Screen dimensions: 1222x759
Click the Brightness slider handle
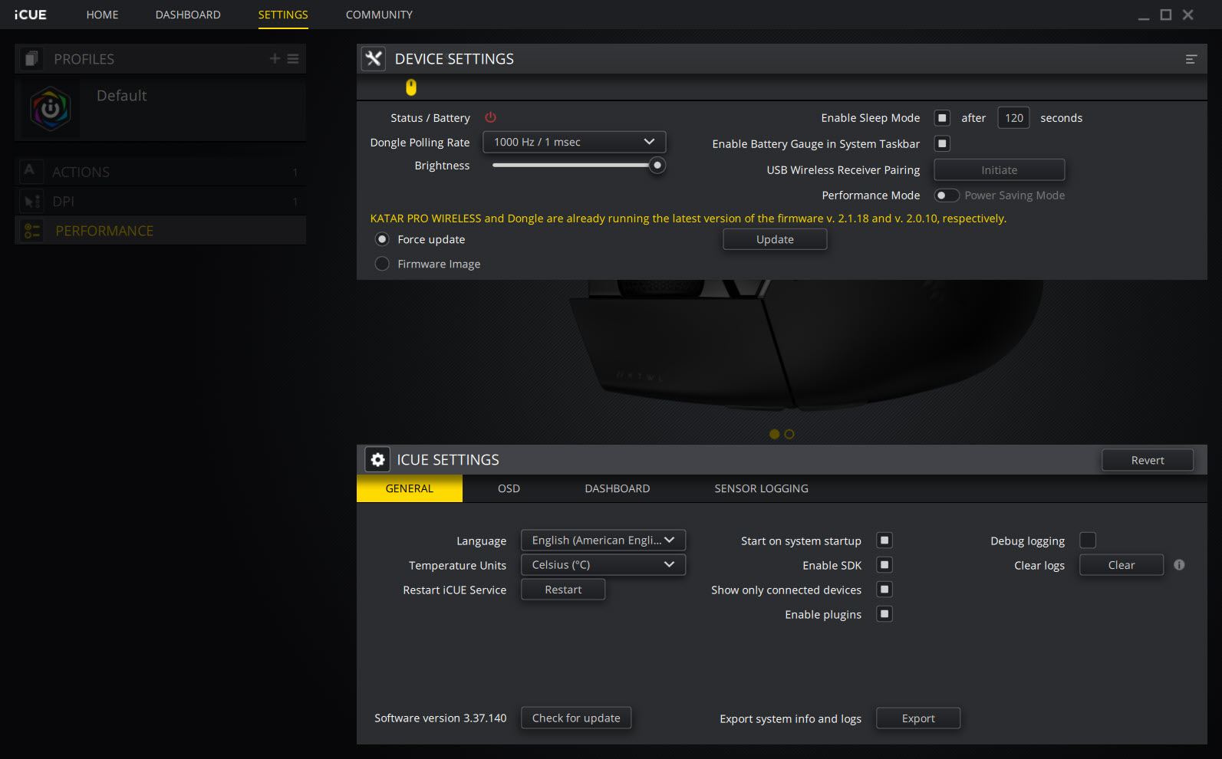click(x=657, y=165)
